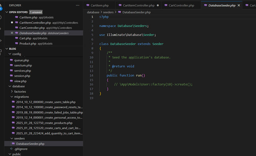Click PHP icon beside queue.php
The height and width of the screenshot is (156, 256).
point(11,60)
